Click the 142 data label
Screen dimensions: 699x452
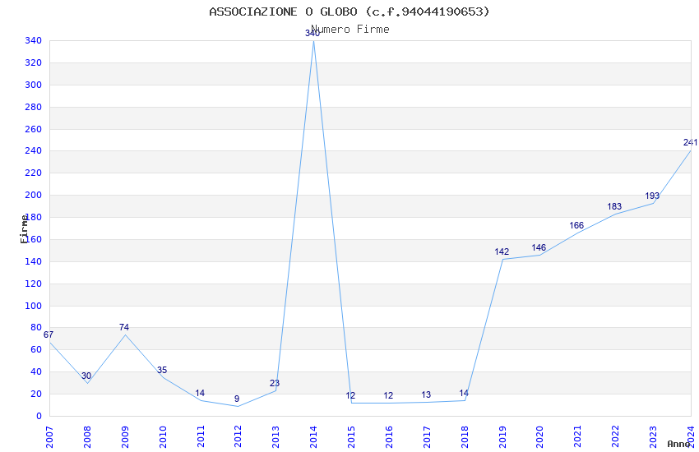(502, 252)
